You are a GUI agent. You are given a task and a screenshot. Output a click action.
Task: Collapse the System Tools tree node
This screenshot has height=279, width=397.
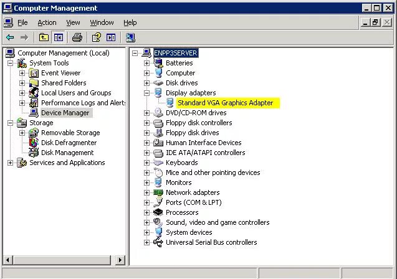[x=10, y=63]
